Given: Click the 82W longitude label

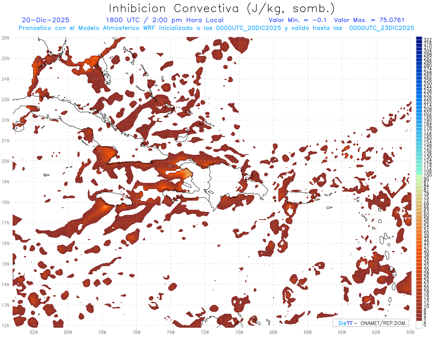Looking at the screenshot, I should coord(34,332).
